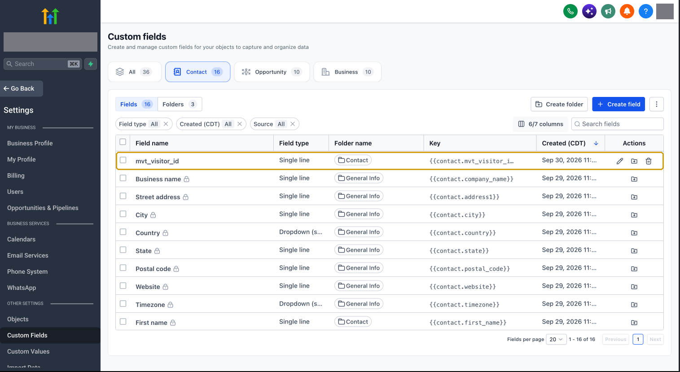Select the Timezone row checkbox
Screen dimensions: 680x372
[x=123, y=304]
